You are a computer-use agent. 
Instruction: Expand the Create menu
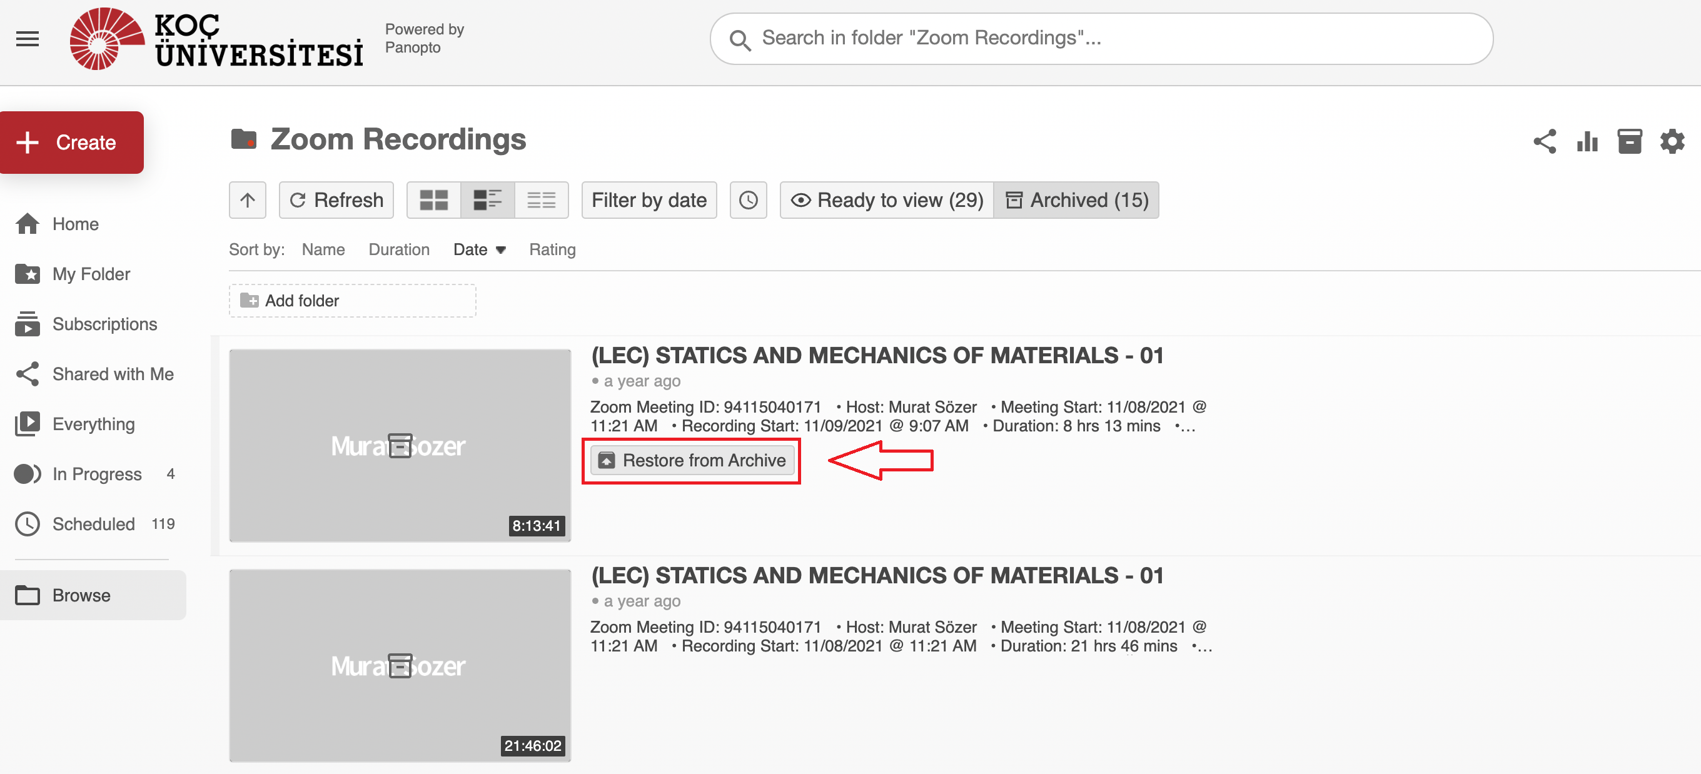point(72,142)
